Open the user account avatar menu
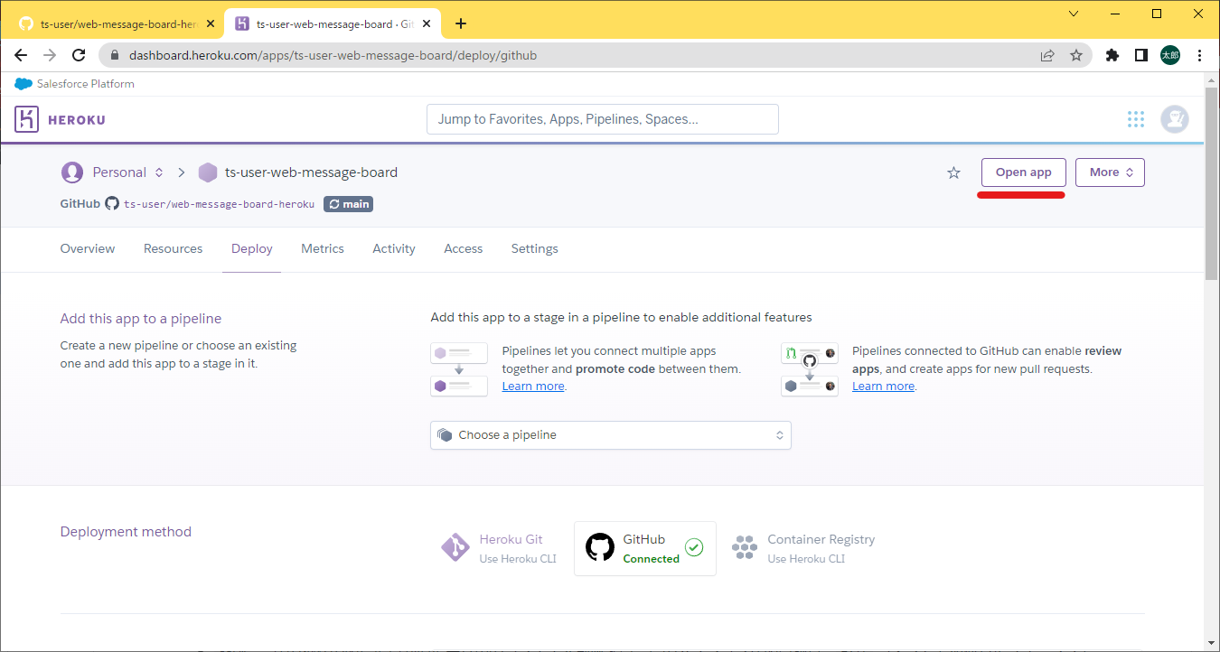Viewport: 1220px width, 652px height. [1175, 119]
